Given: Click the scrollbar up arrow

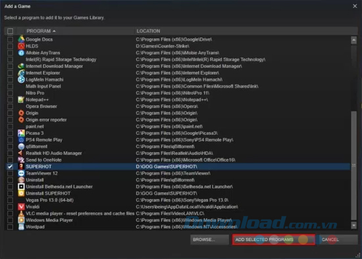Looking at the screenshot, I should (353, 40).
